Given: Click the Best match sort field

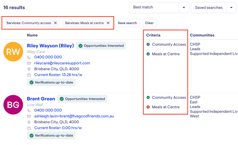Looking at the screenshot, I should [x=154, y=8].
